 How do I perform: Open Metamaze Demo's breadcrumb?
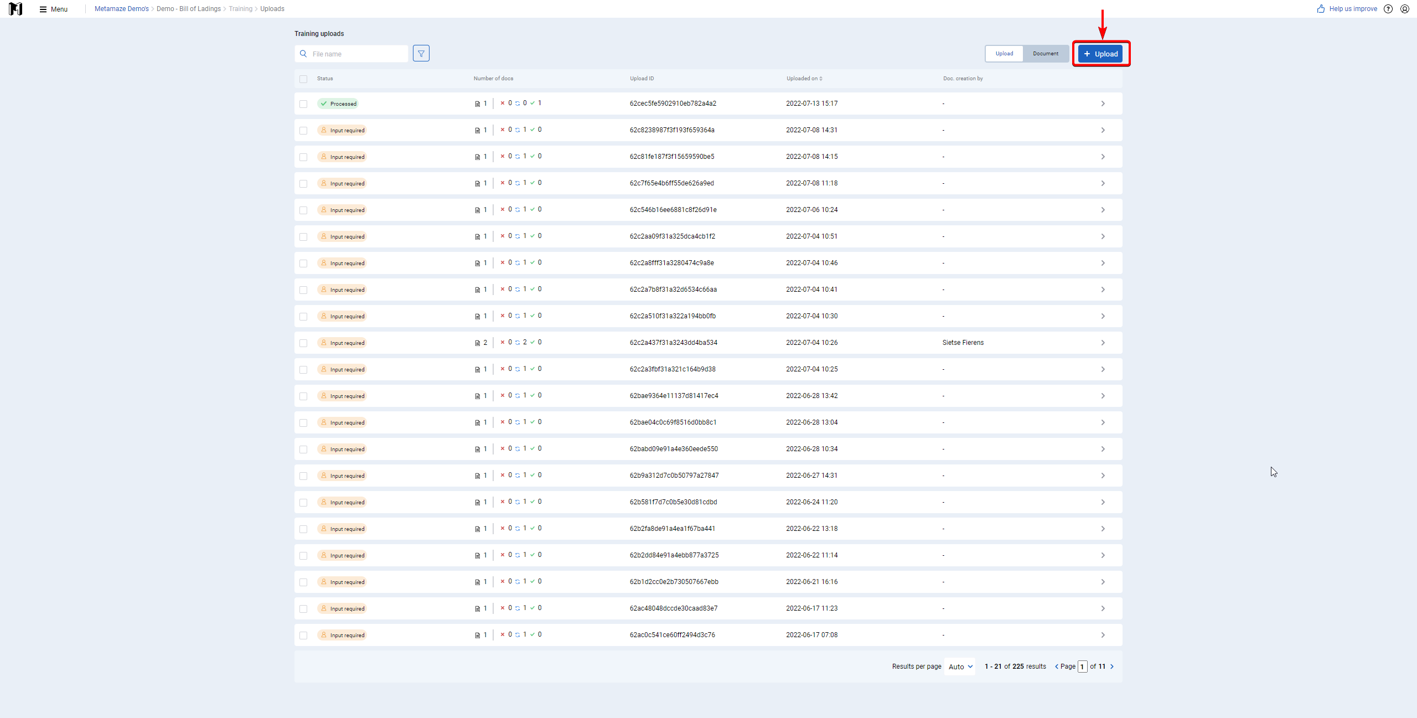pyautogui.click(x=121, y=9)
